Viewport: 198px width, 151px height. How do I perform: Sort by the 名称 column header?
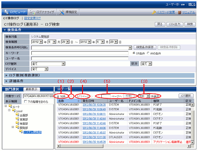coord(69,101)
